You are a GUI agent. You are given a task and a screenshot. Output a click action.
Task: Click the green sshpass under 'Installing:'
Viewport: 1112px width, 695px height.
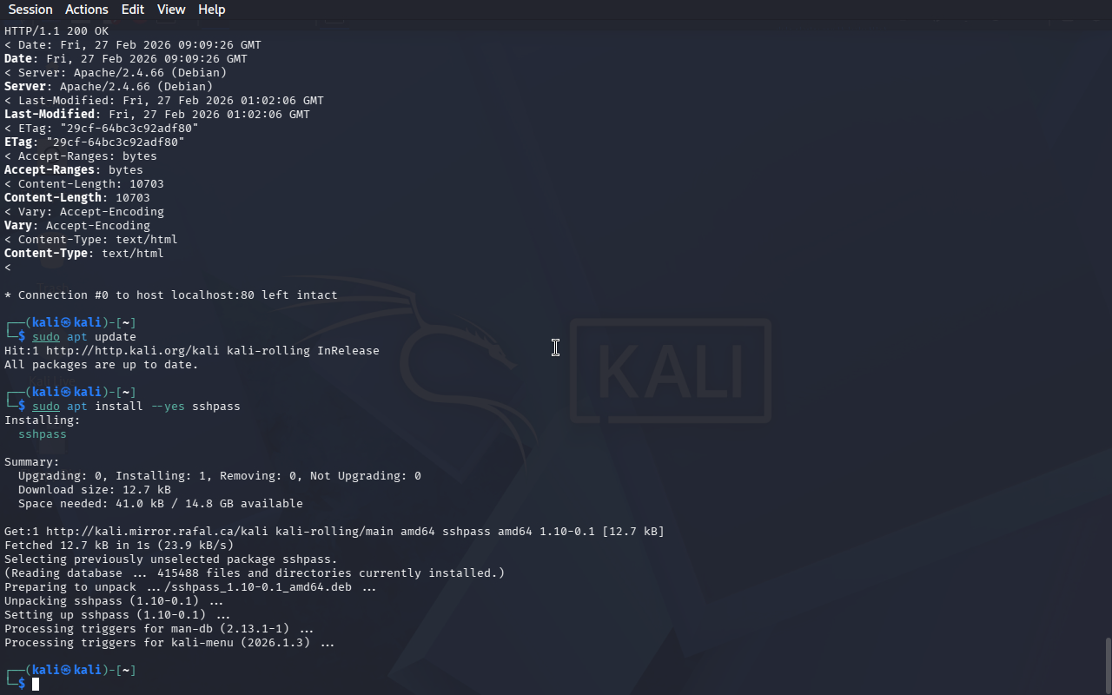(x=43, y=434)
